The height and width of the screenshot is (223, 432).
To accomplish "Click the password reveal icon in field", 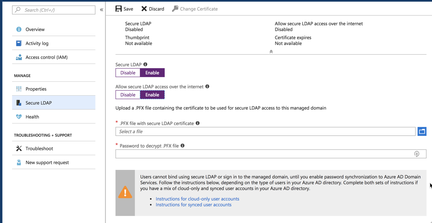I will coord(417,154).
